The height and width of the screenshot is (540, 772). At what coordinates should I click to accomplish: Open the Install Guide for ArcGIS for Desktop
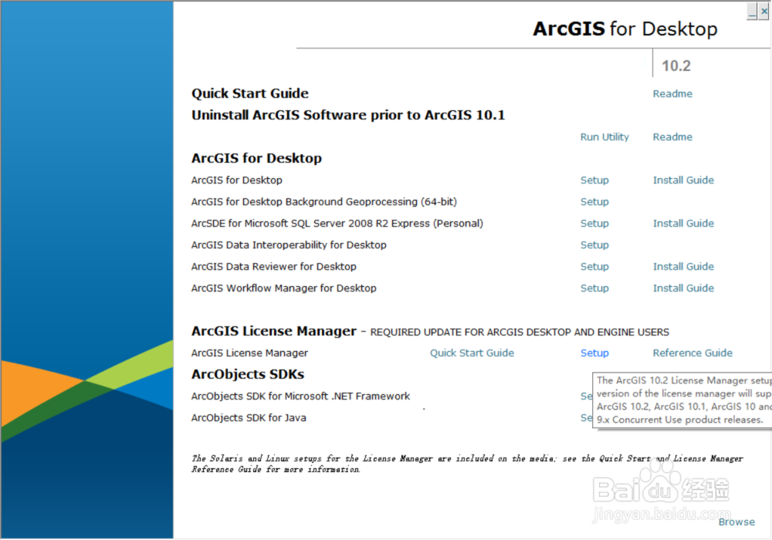point(683,180)
